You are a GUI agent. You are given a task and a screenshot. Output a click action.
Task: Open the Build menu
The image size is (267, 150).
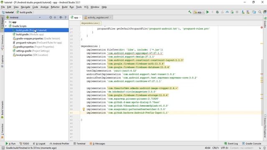(65, 7)
